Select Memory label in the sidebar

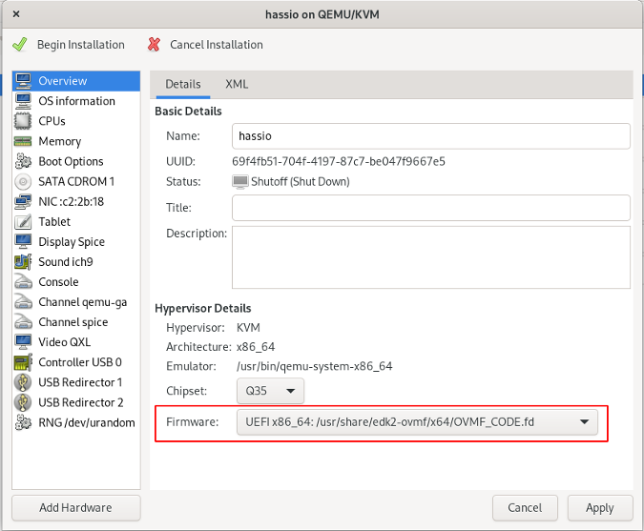click(x=60, y=141)
